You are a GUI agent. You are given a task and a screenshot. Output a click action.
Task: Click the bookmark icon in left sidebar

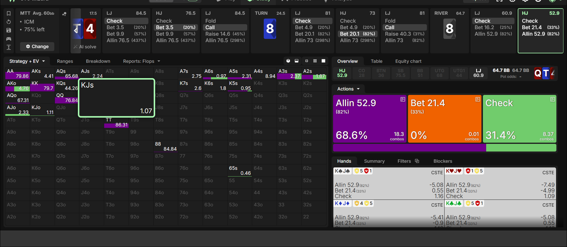point(9,13)
